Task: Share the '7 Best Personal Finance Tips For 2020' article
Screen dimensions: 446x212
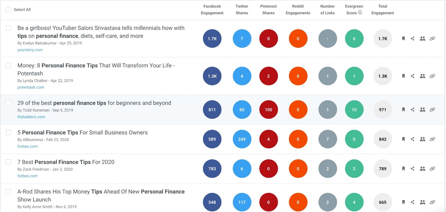Action: 413,169
